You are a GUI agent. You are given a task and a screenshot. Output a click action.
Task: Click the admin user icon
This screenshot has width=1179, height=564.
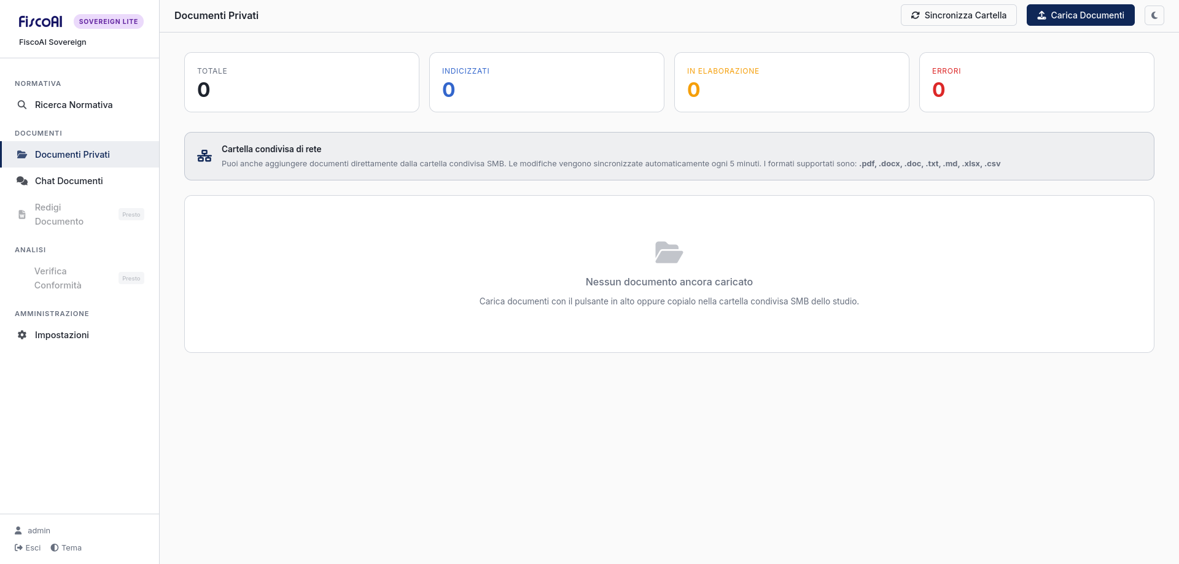coord(18,530)
